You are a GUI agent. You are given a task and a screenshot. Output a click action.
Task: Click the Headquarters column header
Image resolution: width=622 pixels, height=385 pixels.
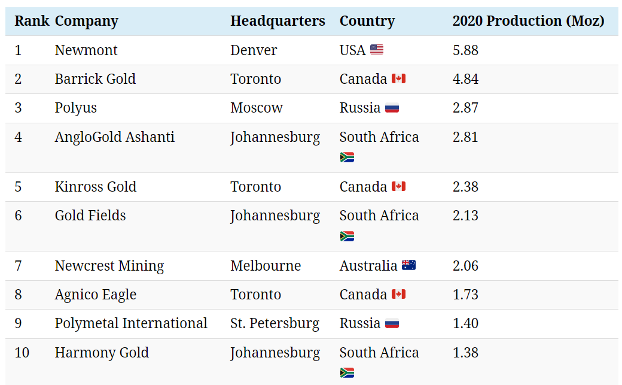click(x=278, y=21)
